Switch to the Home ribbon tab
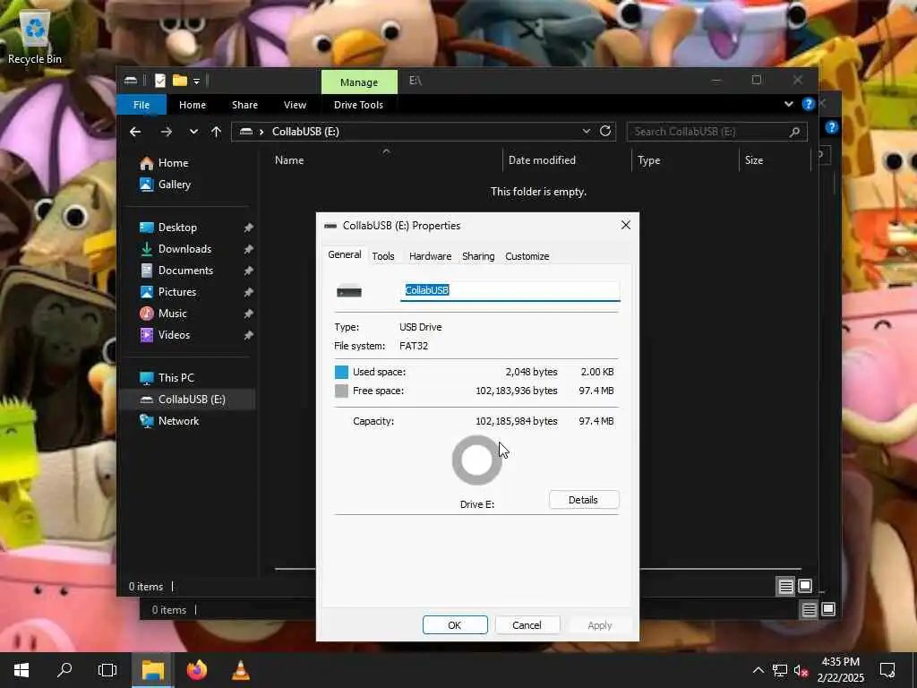 tap(193, 105)
